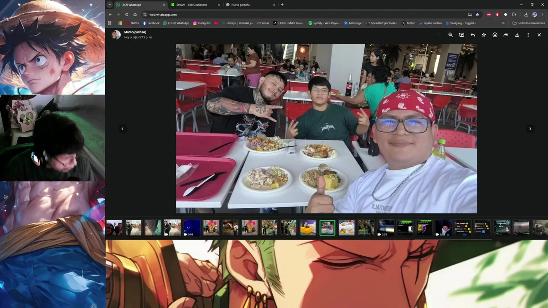Go back using the browser back arrow

(110, 15)
